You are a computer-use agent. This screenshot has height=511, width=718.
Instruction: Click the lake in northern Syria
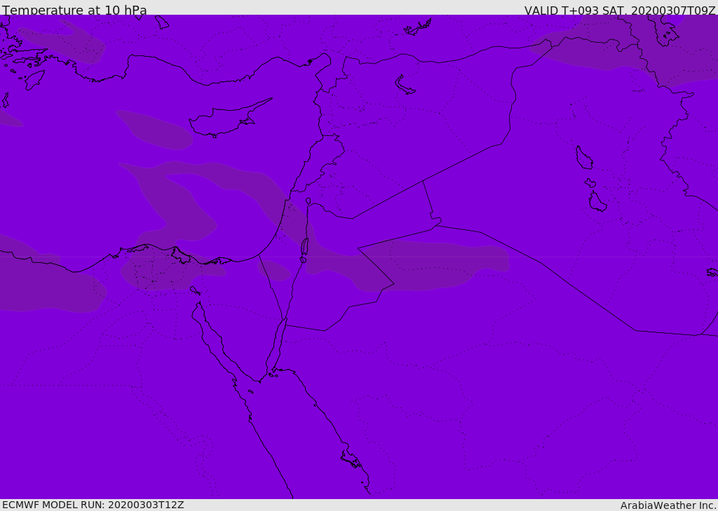404,85
